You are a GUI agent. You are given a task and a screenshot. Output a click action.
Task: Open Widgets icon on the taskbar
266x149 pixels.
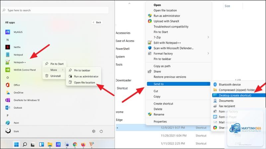42,144
